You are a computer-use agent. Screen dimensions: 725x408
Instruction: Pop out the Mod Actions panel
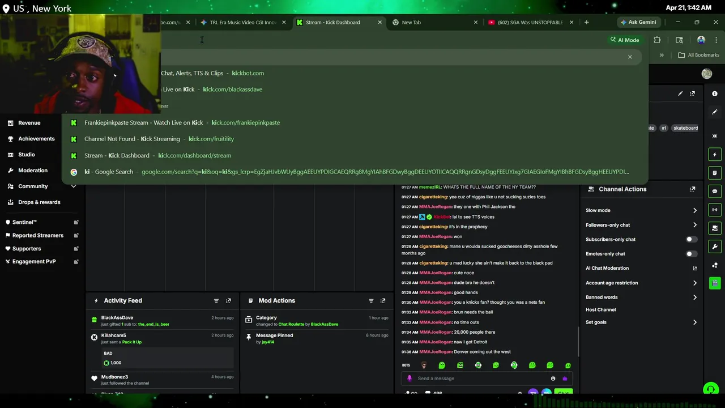[383, 301]
